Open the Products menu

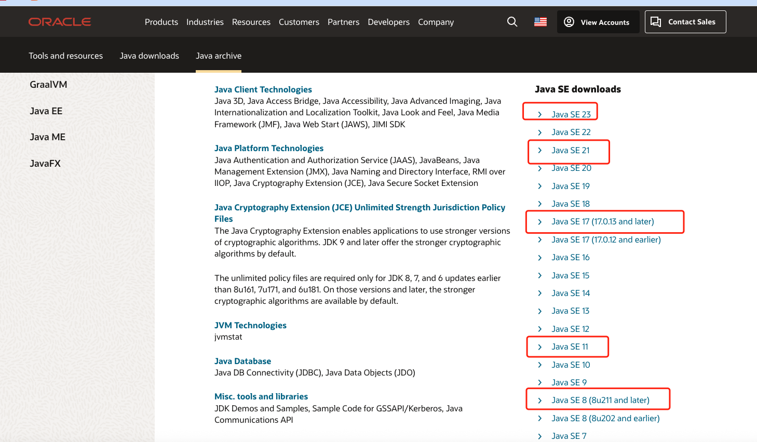161,22
